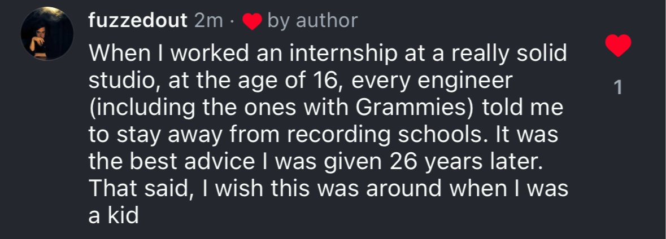View the like count of 1
This screenshot has height=239, width=666.
617,88
